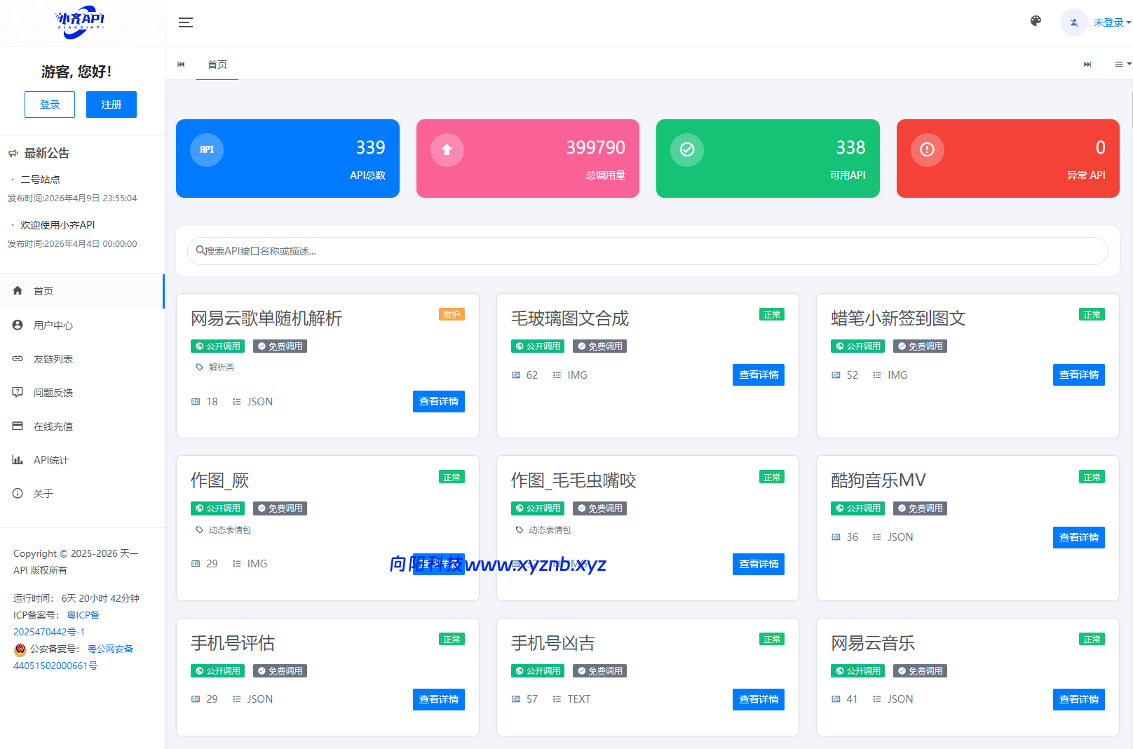Click the 注册 button

click(111, 104)
